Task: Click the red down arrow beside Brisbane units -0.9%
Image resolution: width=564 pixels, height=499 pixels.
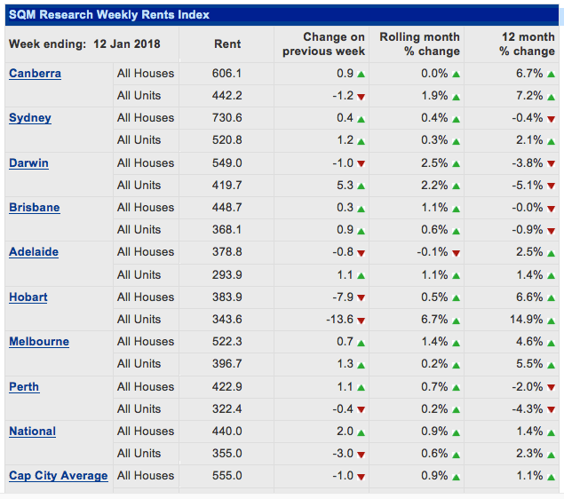Action: (551, 231)
